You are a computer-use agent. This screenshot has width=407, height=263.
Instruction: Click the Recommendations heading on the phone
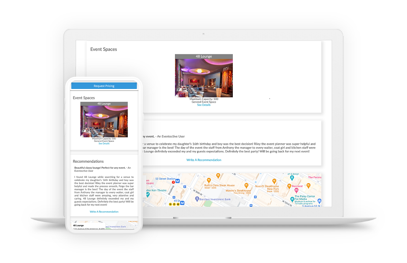(x=88, y=161)
